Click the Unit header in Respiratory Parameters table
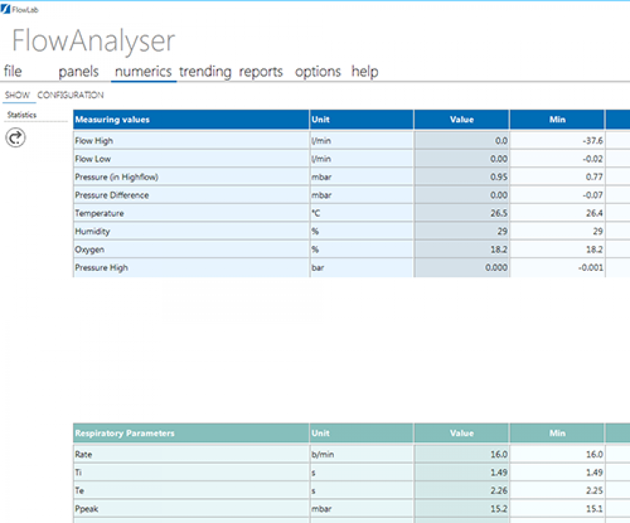Viewport: 630px width, 523px height. pyautogui.click(x=362, y=433)
